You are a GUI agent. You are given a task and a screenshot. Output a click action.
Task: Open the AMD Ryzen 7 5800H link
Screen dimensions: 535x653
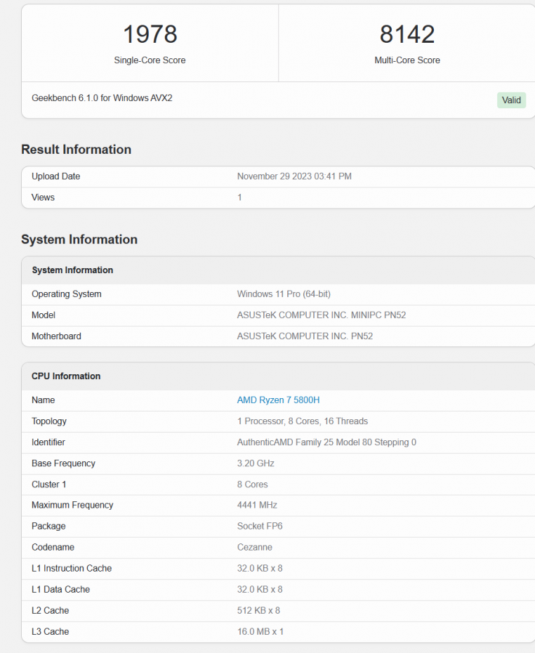[x=278, y=400]
